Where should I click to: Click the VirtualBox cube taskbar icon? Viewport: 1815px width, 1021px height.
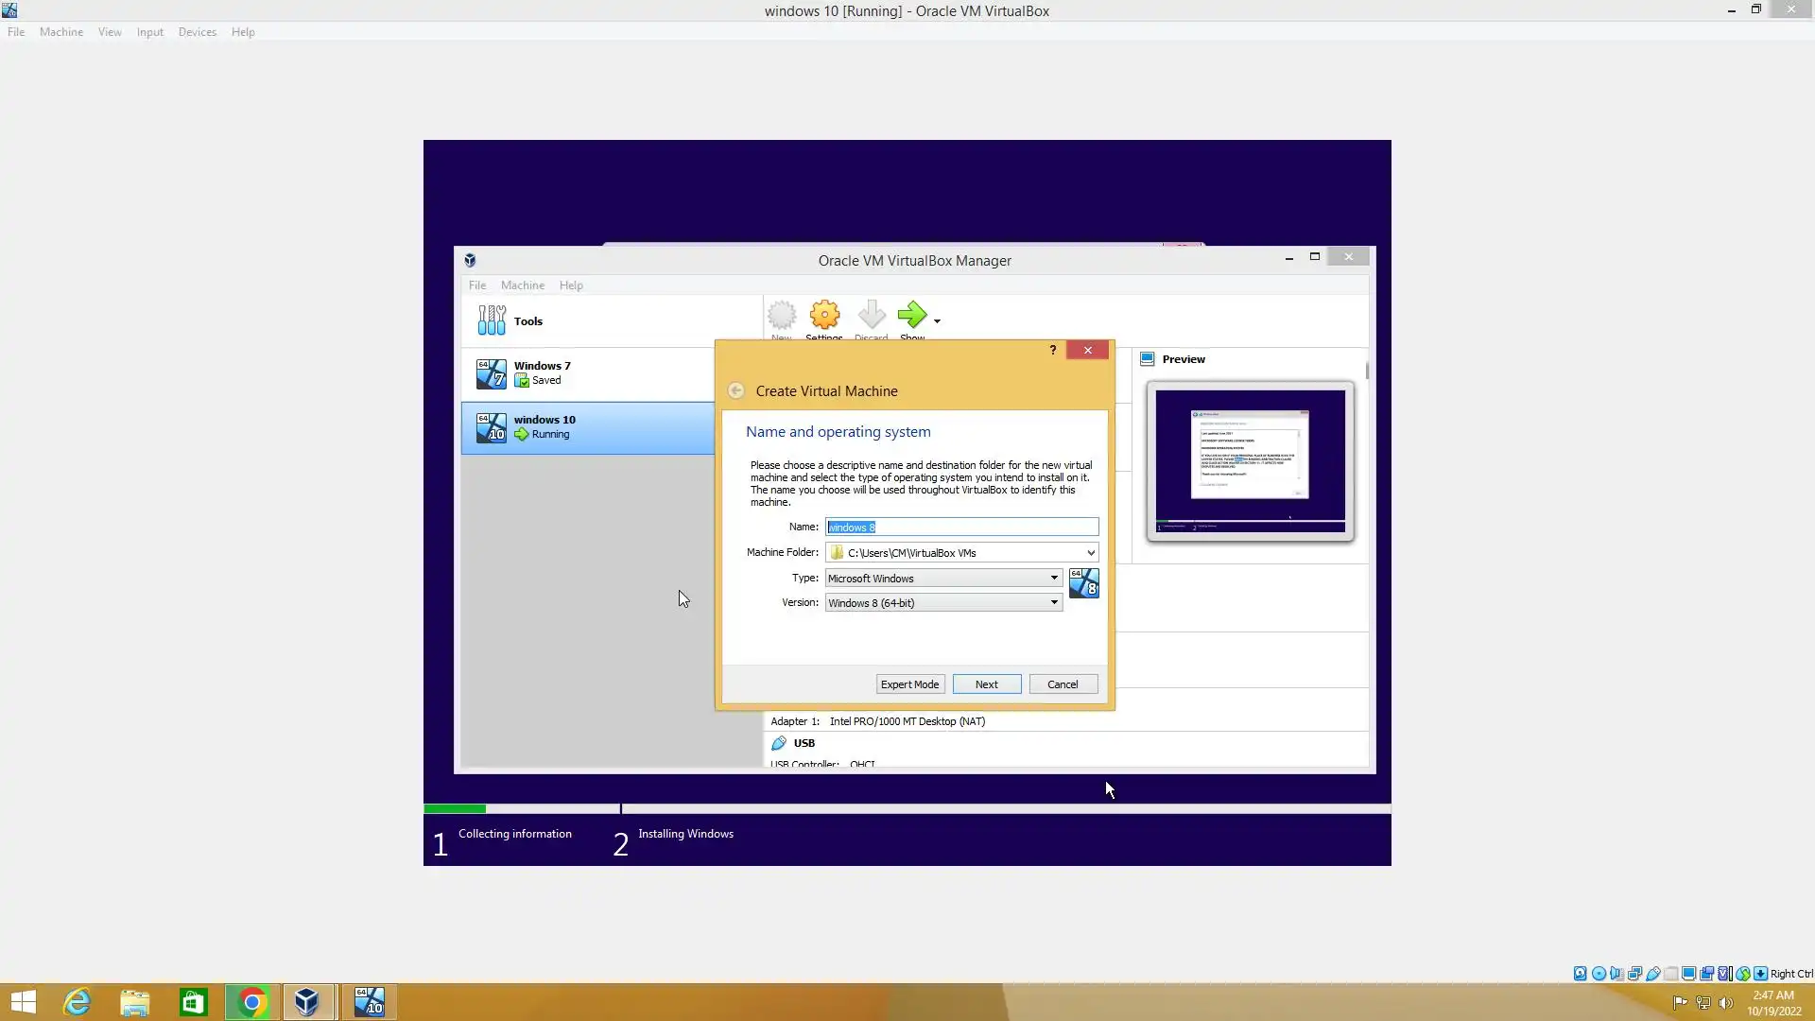pos(306,1002)
